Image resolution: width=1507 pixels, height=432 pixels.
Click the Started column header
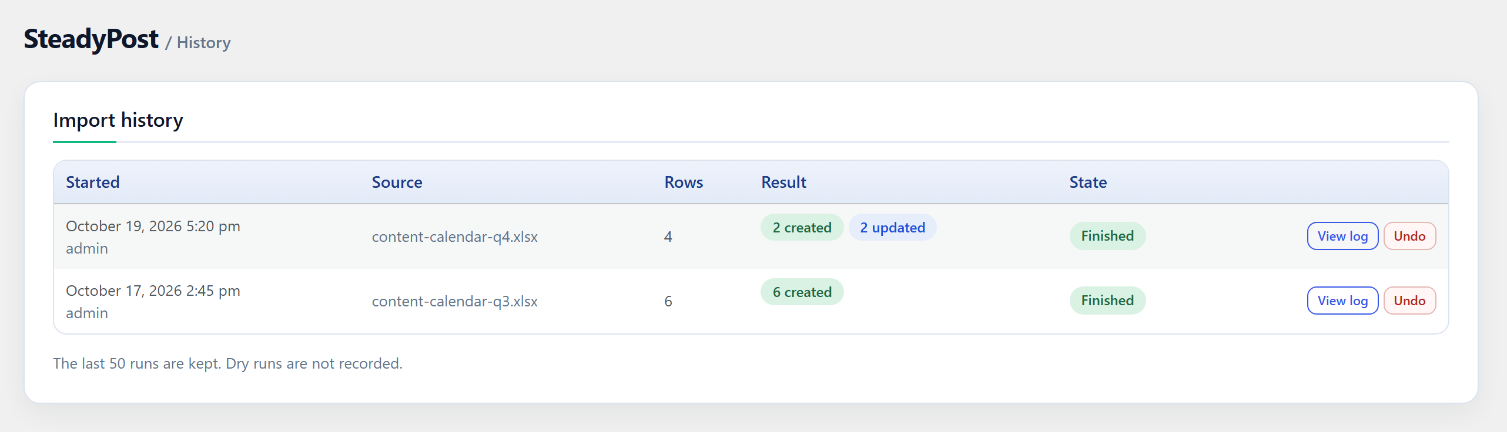pyautogui.click(x=93, y=183)
